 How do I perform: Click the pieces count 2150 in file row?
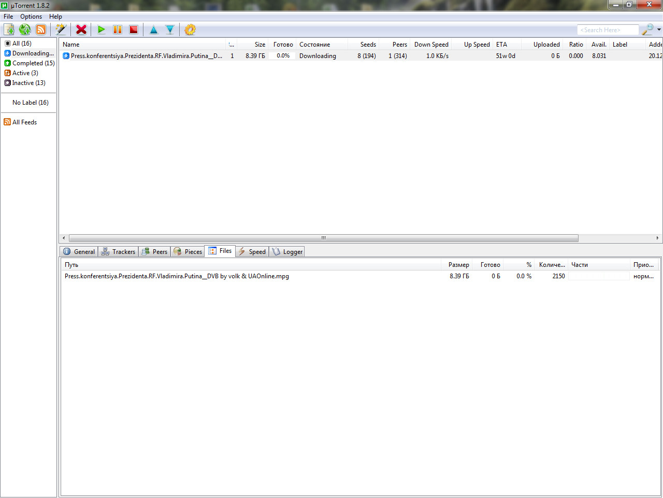[x=558, y=276]
